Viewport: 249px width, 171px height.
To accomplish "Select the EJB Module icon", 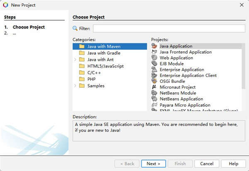I will pos(154,64).
